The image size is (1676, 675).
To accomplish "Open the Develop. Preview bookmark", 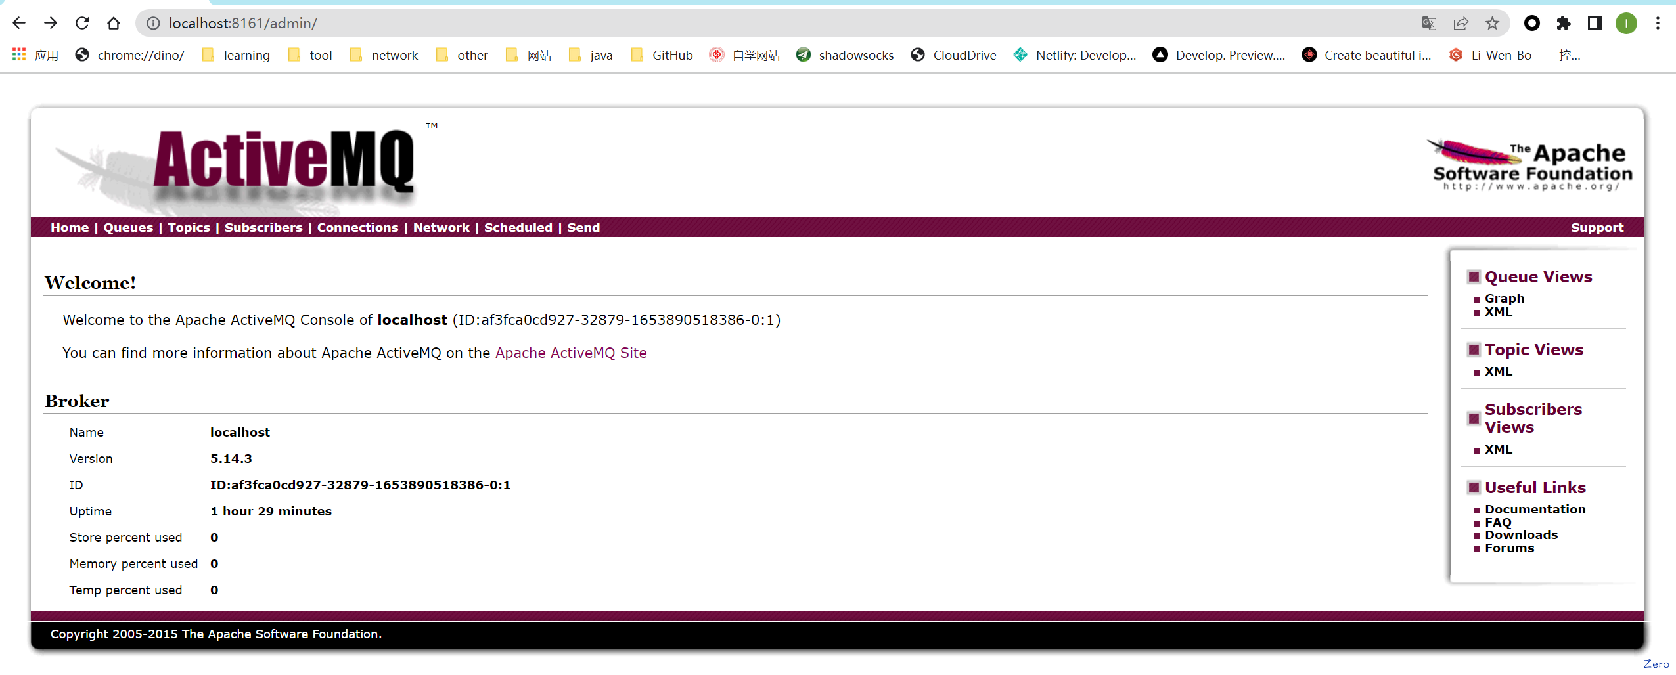I will point(1219,55).
